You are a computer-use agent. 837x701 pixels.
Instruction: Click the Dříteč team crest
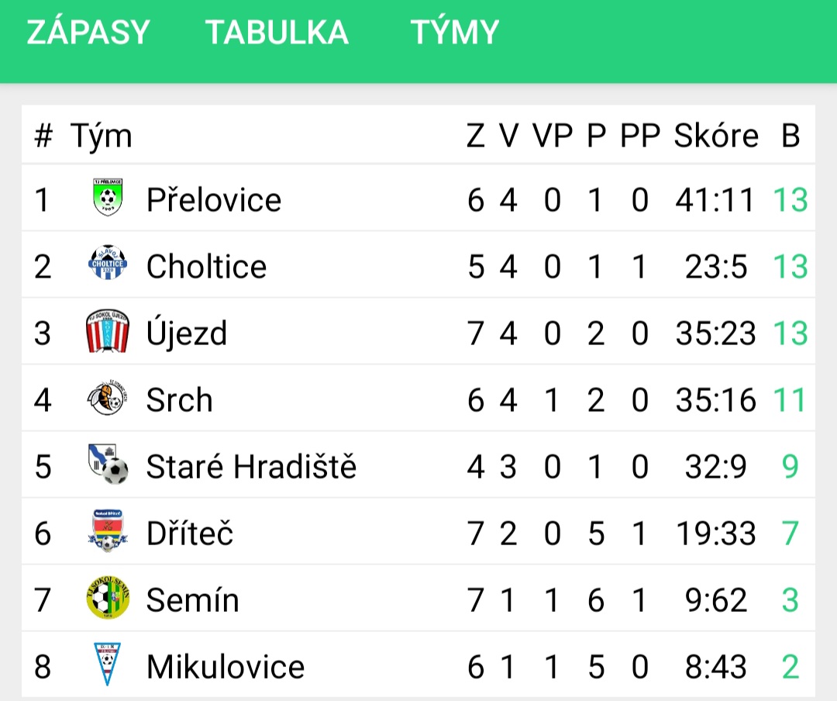pyautogui.click(x=108, y=531)
